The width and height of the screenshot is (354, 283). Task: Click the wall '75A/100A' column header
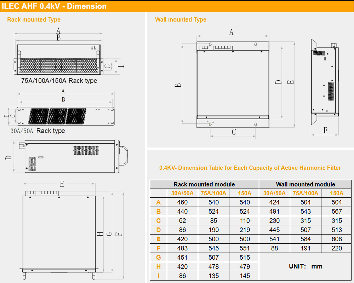(x=306, y=194)
